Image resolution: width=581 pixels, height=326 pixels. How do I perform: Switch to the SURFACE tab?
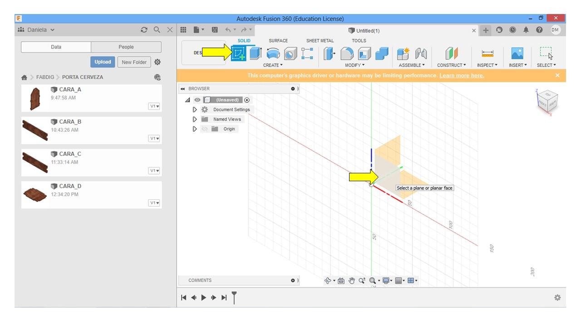click(278, 41)
